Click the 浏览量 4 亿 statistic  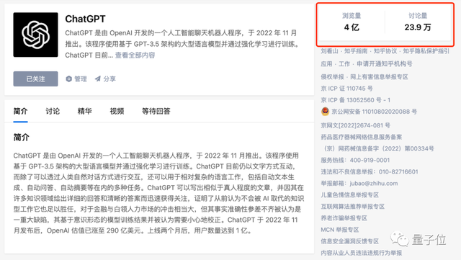(x=352, y=22)
